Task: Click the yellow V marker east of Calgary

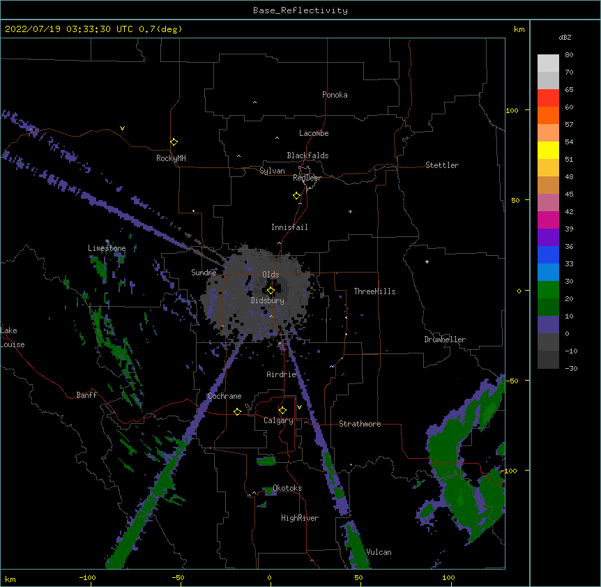Action: 299,407
